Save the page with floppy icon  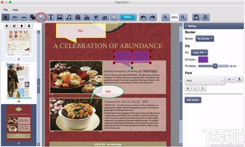[196, 17]
